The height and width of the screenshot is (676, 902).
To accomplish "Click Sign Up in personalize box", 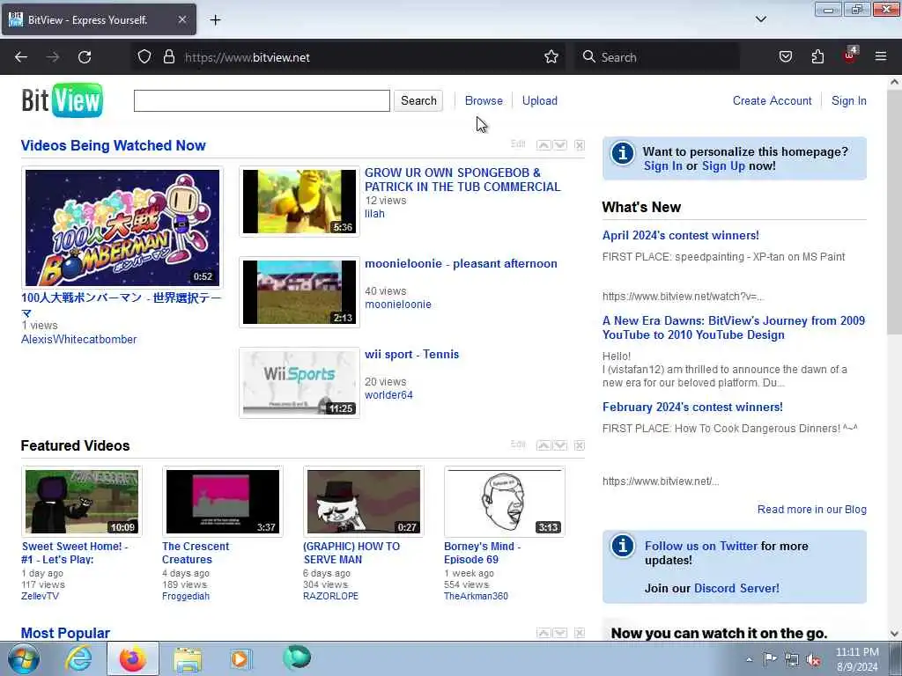I will click(723, 165).
